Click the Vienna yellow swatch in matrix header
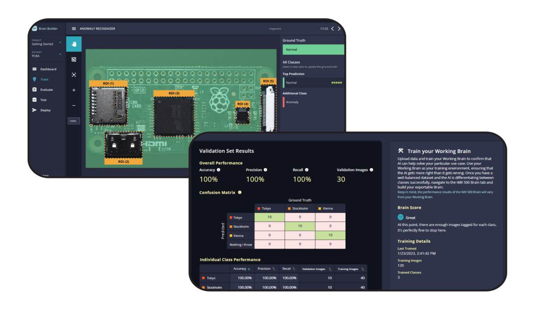This screenshot has width=535, height=310. 320,208
